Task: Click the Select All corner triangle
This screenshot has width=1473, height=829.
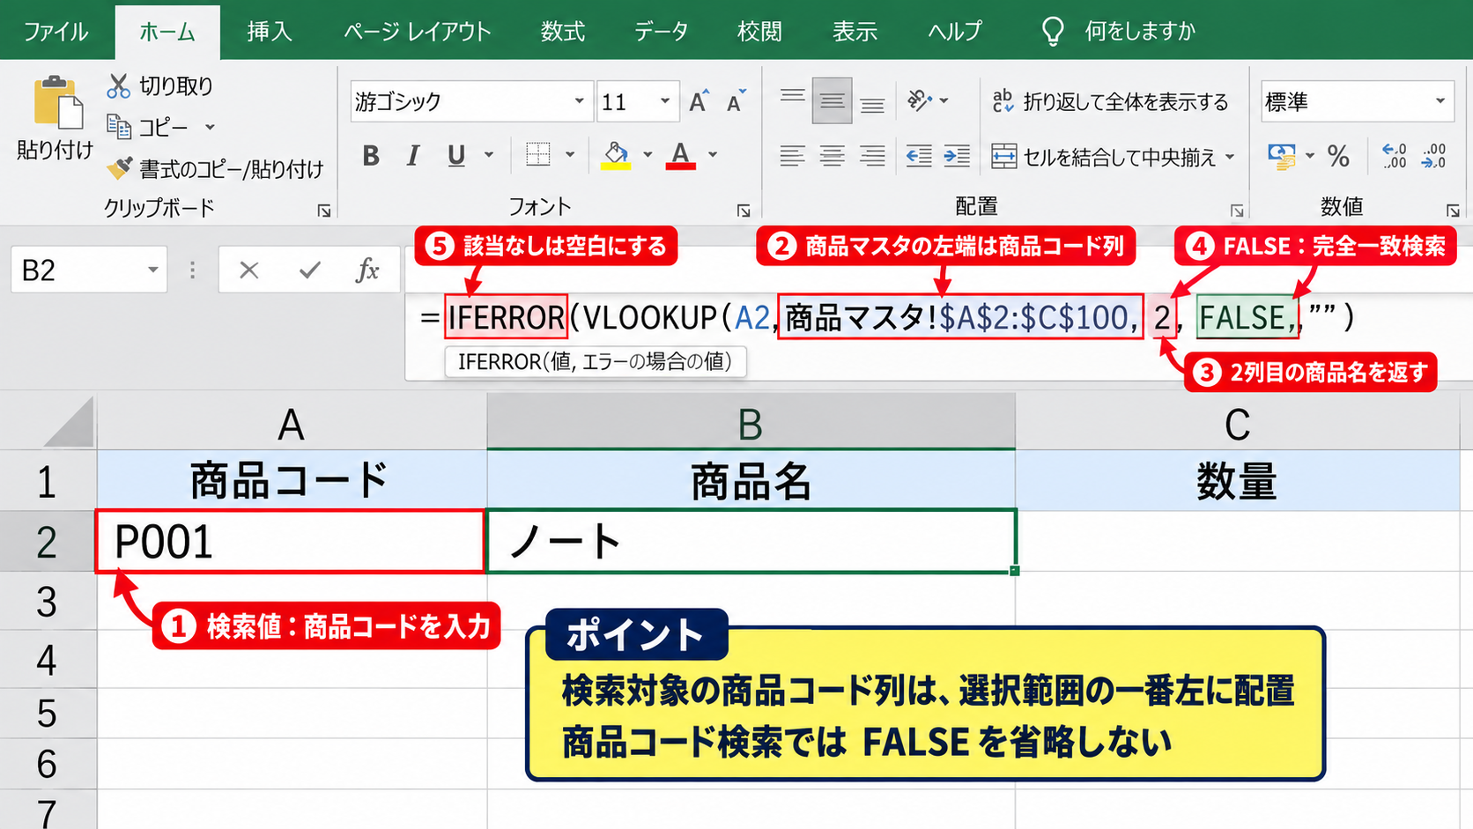Action: click(69, 422)
